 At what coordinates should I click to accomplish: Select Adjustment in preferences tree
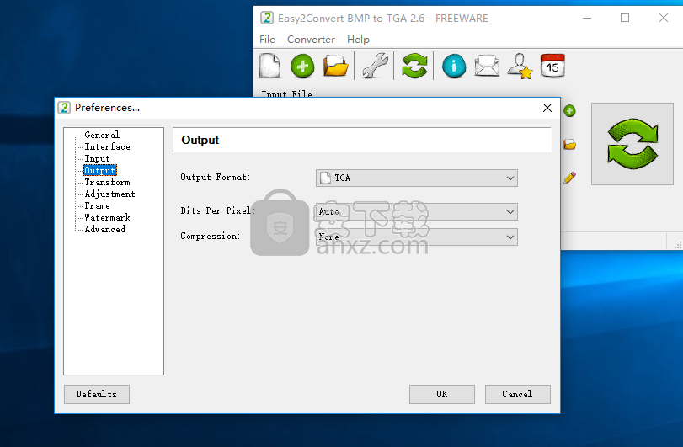coord(109,194)
